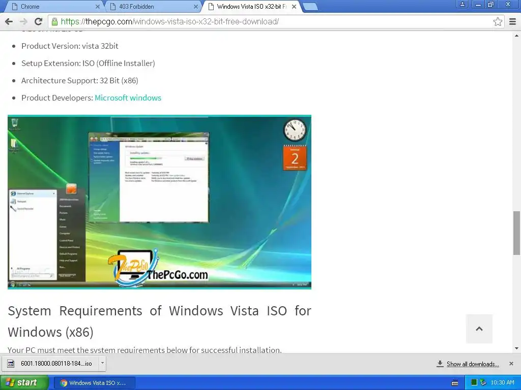Click the Setup Extension: ISO text

pyautogui.click(x=89, y=63)
